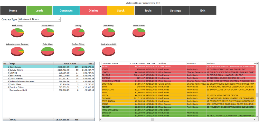Image resolution: width=263 pixels, height=125 pixels.
Task: Click the Confirm Fitting pie chart
Action: click(78, 51)
